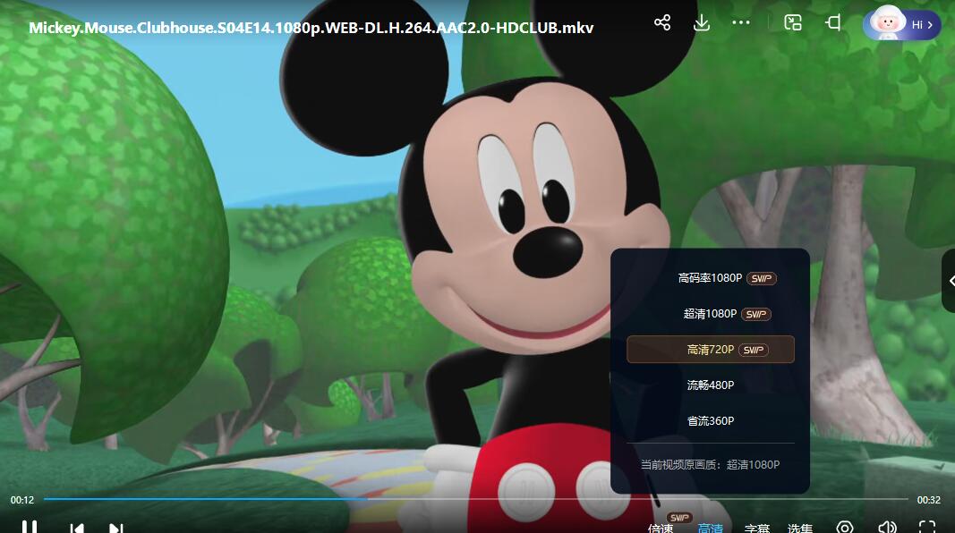Open the Hi avatar assistant button
Screen dimensions: 955x533
(902, 24)
